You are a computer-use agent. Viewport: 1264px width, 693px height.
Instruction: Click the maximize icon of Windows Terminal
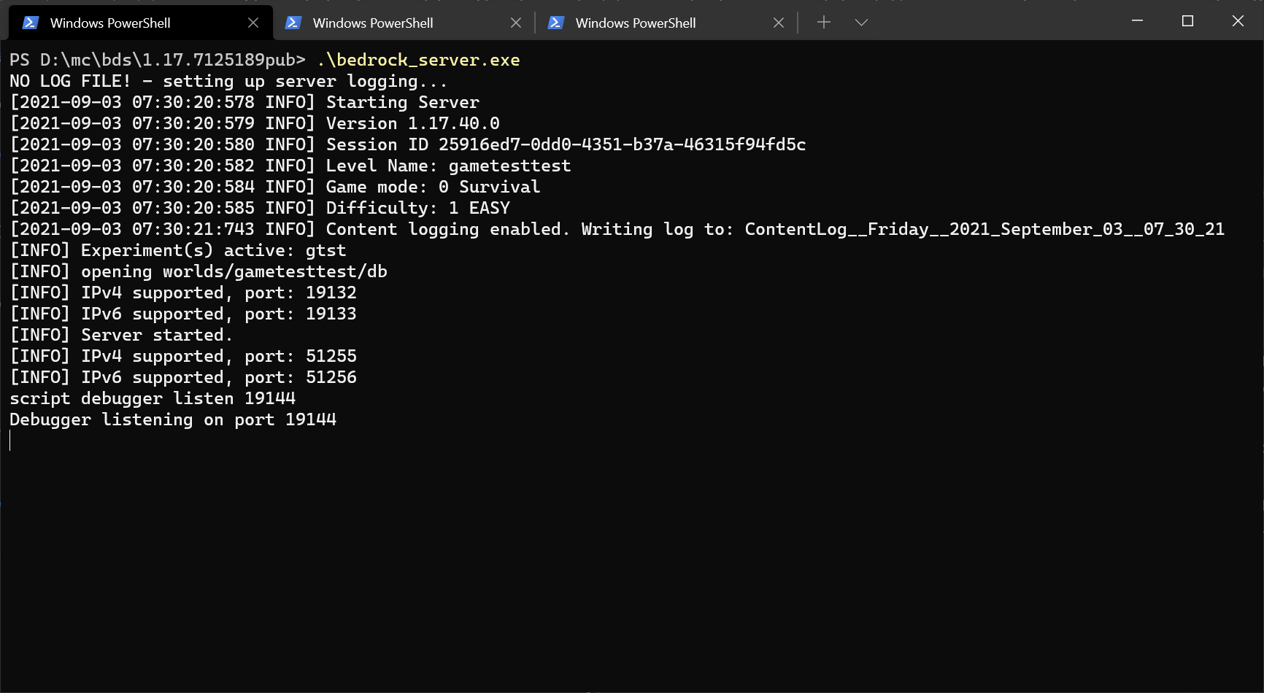[1187, 22]
